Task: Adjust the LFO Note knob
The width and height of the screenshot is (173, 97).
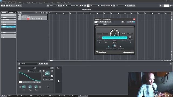Action: point(24,87)
